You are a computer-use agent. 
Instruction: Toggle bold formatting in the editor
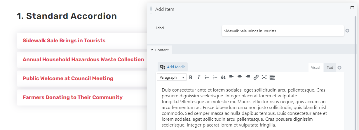(x=191, y=77)
